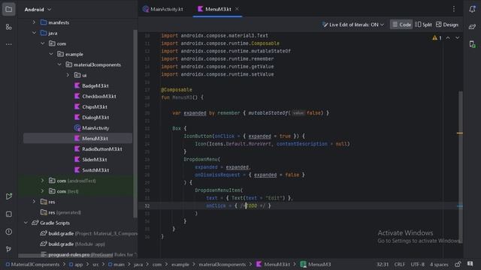Viewport: 481px width, 270px height.
Task: Select res (generated) folder
Action: (x=61, y=212)
